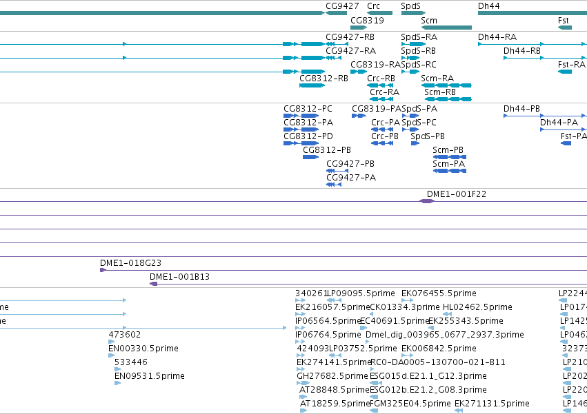
Task: Click protein label Crc-PA
Action: coord(386,123)
